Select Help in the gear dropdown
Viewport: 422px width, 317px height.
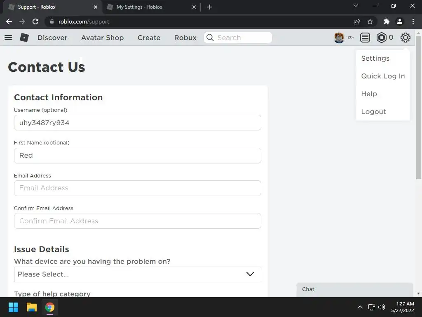click(369, 94)
